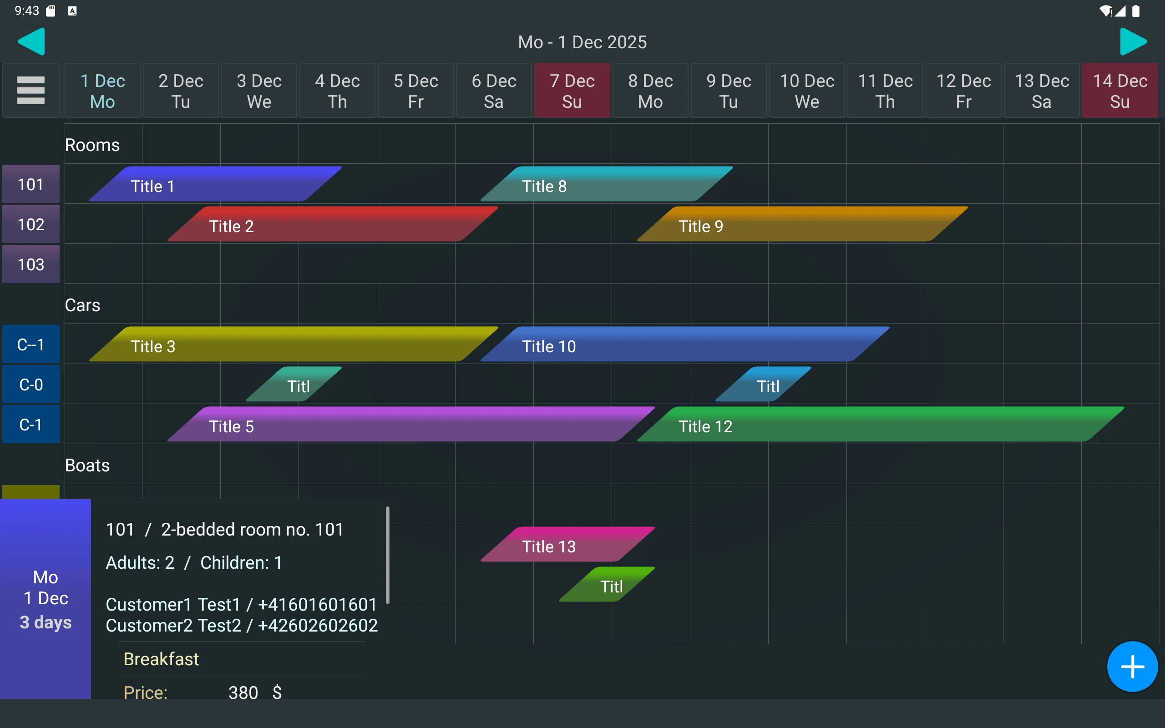This screenshot has width=1165, height=728.
Task: Open the Title 9 booking bar
Action: point(802,224)
